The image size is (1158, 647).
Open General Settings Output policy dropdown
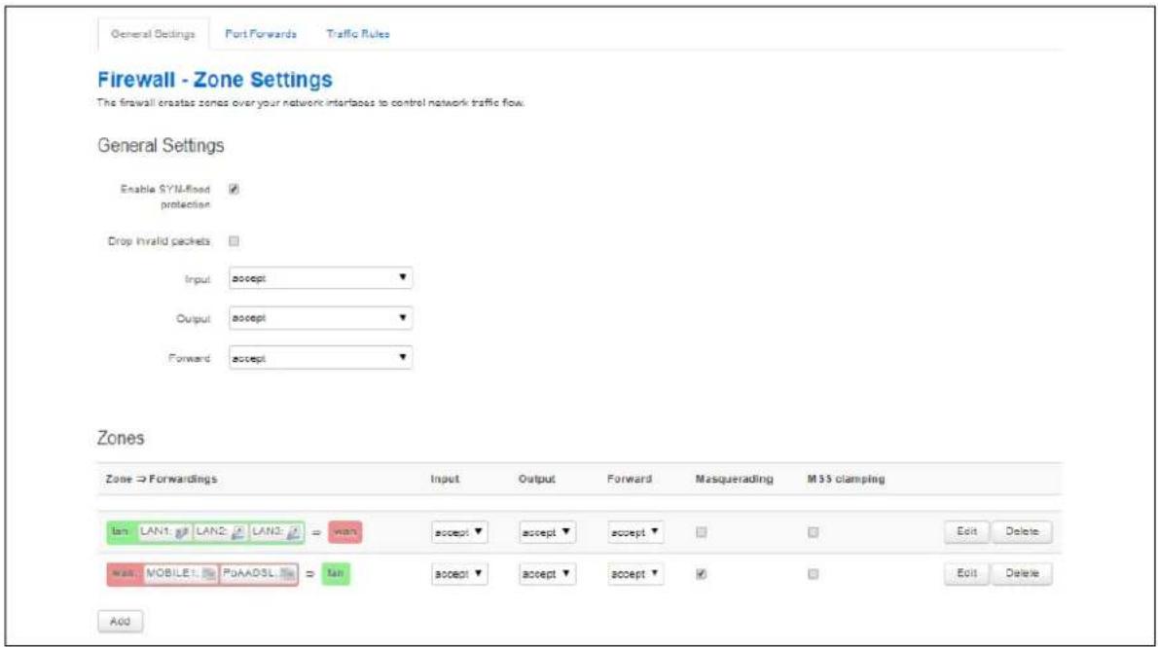point(320,318)
